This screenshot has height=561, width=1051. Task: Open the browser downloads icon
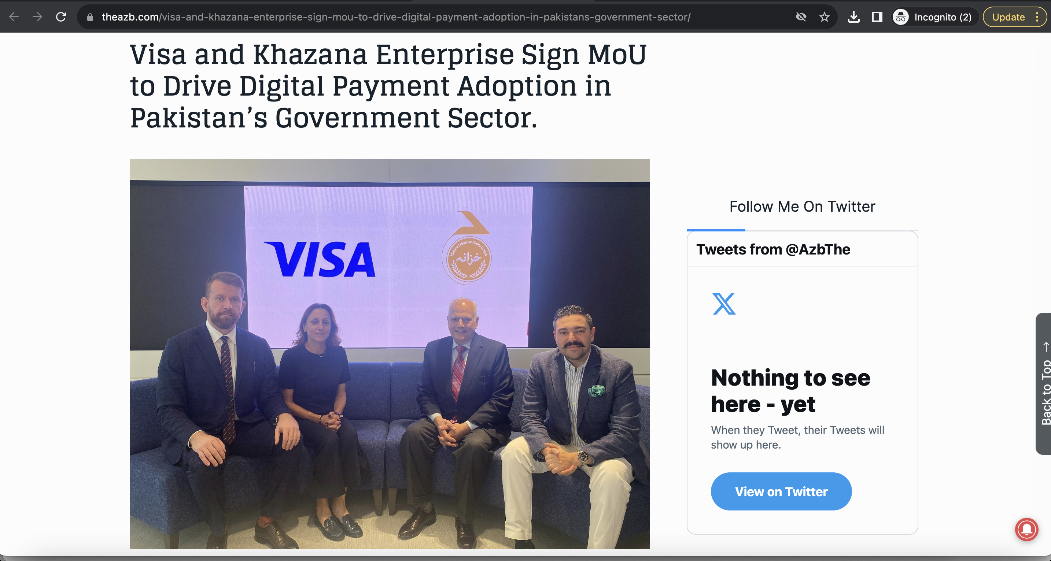point(853,17)
